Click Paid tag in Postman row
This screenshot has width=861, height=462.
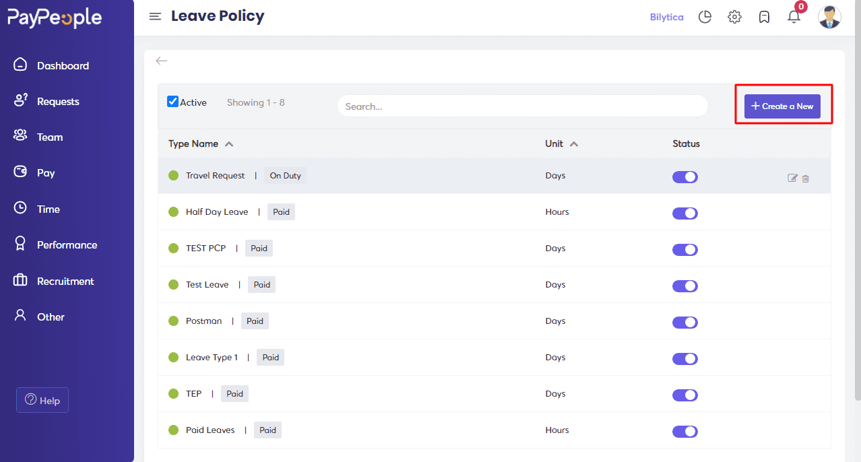click(x=255, y=321)
